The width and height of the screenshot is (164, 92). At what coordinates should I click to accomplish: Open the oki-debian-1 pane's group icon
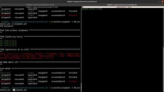coord(83,7)
